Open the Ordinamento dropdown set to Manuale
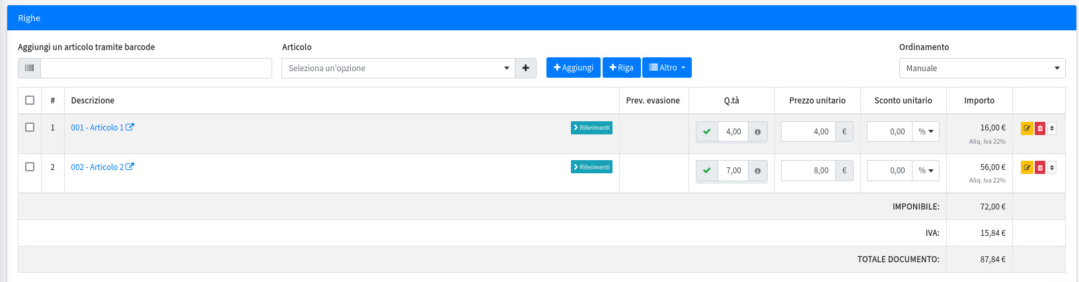This screenshot has width=1079, height=282. point(982,68)
